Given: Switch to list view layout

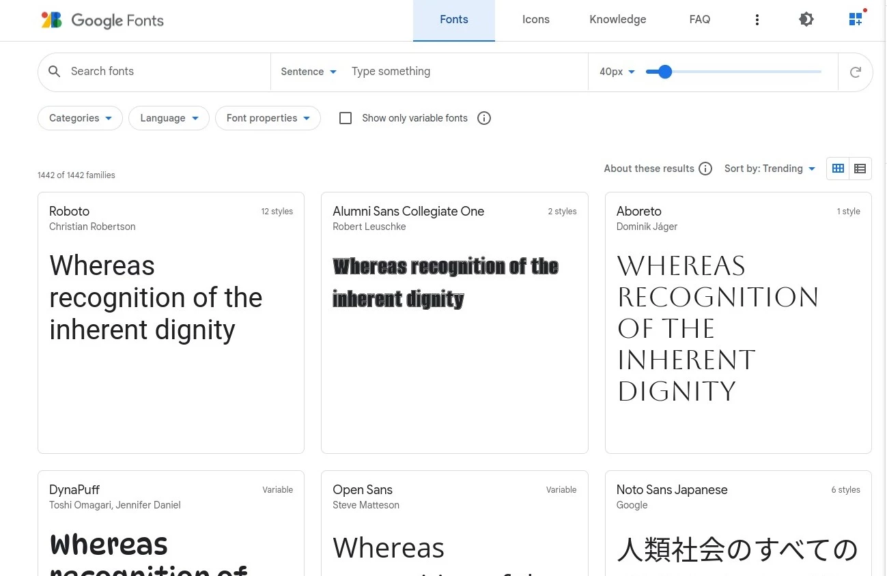Looking at the screenshot, I should click(860, 169).
